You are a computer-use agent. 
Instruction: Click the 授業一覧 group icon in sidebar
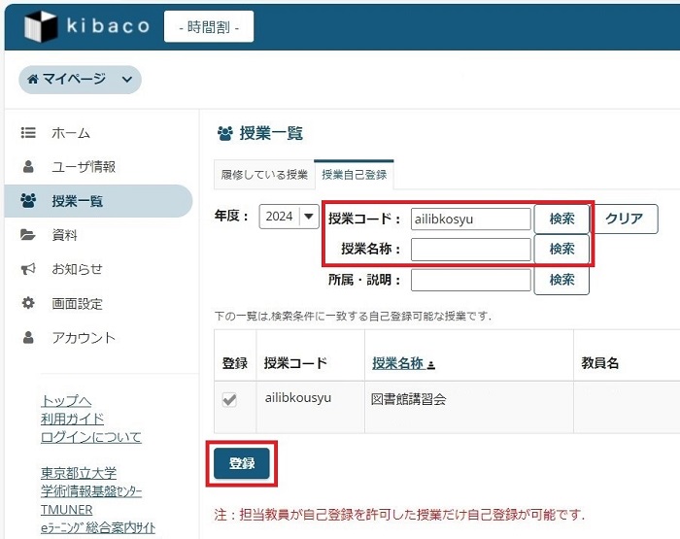29,201
